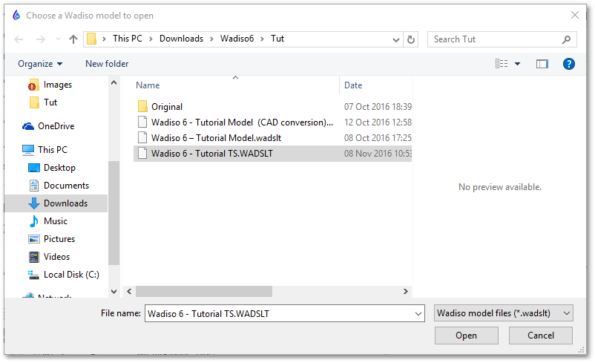595x363 pixels.
Task: Click the navigation pane scroll down arrow
Action: click(114, 292)
